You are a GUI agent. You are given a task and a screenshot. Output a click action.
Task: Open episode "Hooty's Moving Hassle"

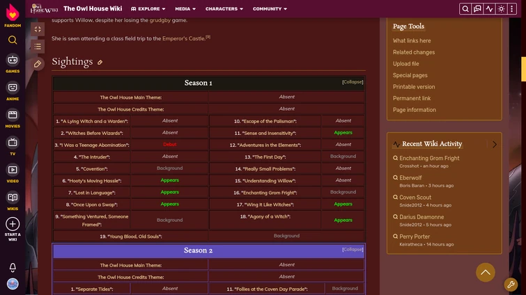tap(94, 181)
